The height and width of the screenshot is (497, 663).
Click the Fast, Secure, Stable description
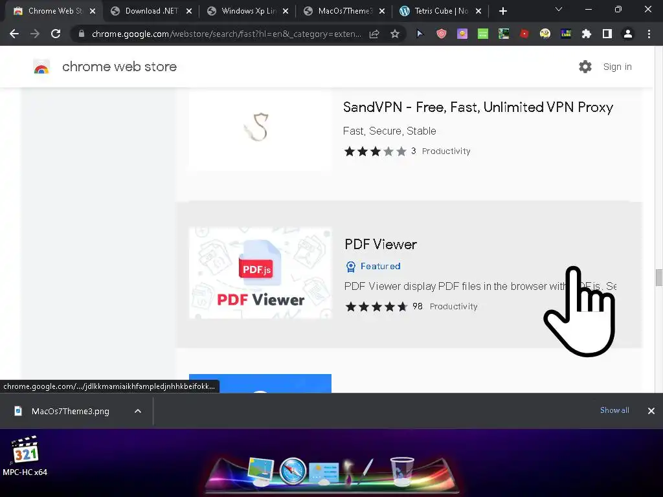(389, 131)
